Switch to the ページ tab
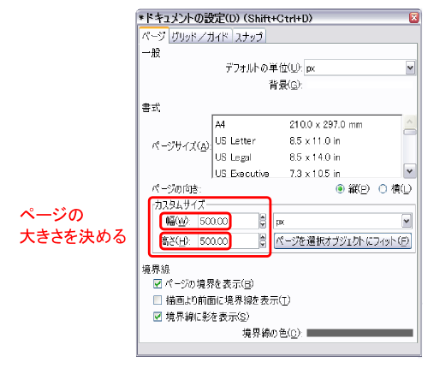 154,36
